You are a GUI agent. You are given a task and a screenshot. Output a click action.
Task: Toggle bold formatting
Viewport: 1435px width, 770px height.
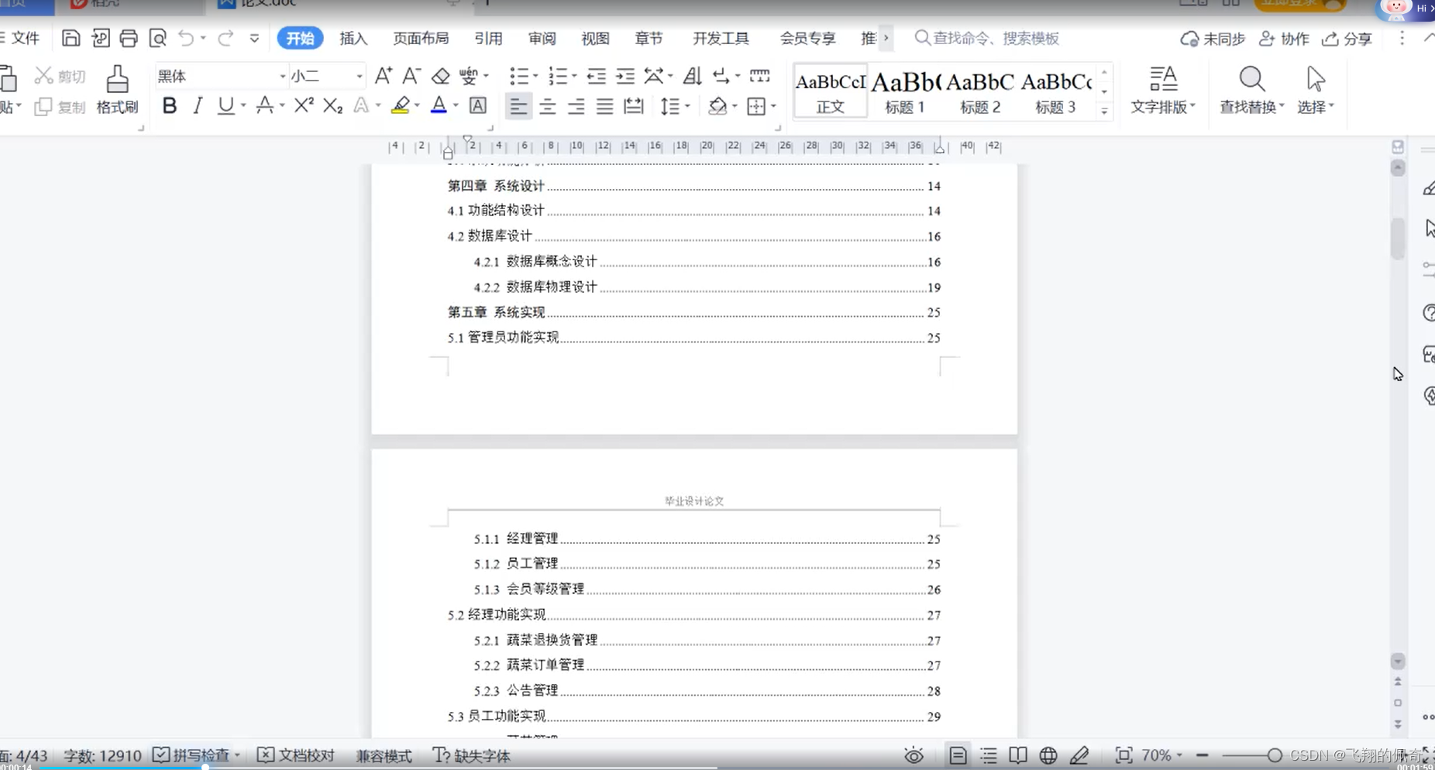click(x=169, y=105)
